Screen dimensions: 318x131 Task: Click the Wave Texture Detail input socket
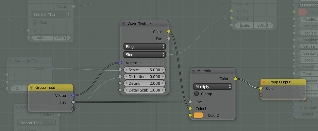120,83
